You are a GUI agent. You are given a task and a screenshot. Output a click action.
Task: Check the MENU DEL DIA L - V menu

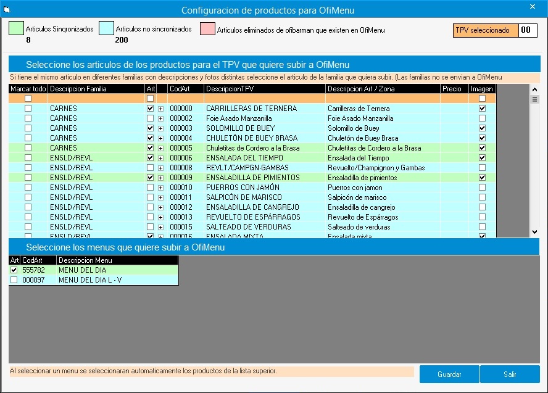click(x=14, y=280)
